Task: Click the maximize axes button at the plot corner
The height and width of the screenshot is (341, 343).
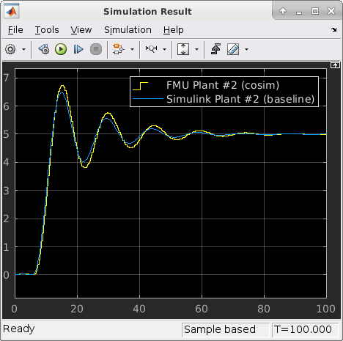Action: (x=335, y=65)
